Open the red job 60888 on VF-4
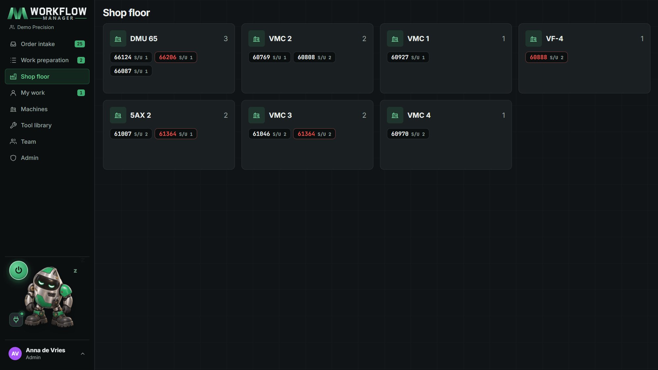The image size is (658, 370). click(546, 57)
